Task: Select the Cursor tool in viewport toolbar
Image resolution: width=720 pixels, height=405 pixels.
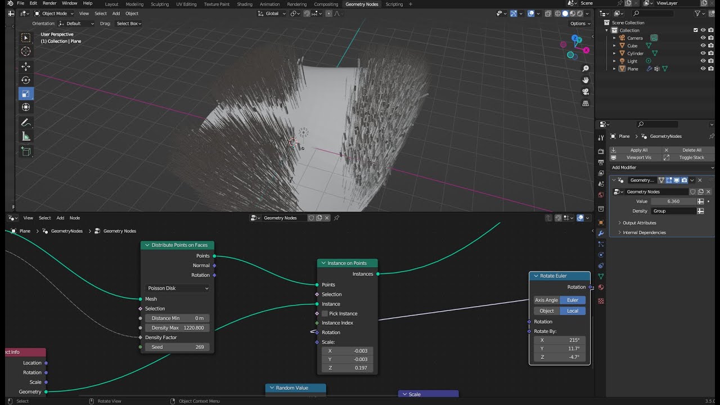Action: point(26,52)
